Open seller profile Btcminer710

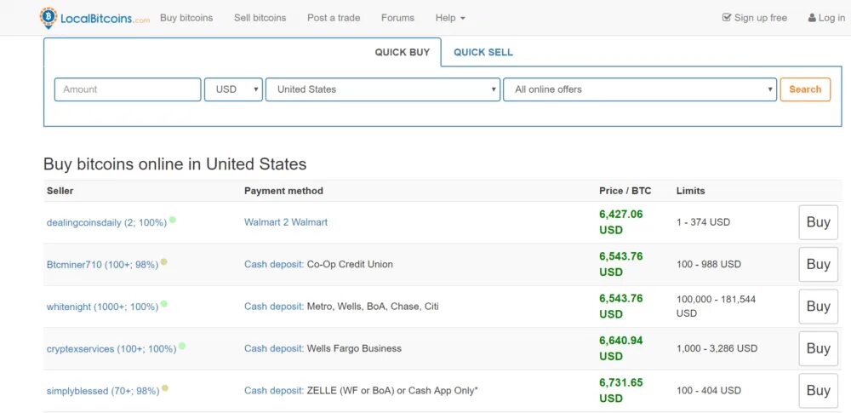pos(103,265)
